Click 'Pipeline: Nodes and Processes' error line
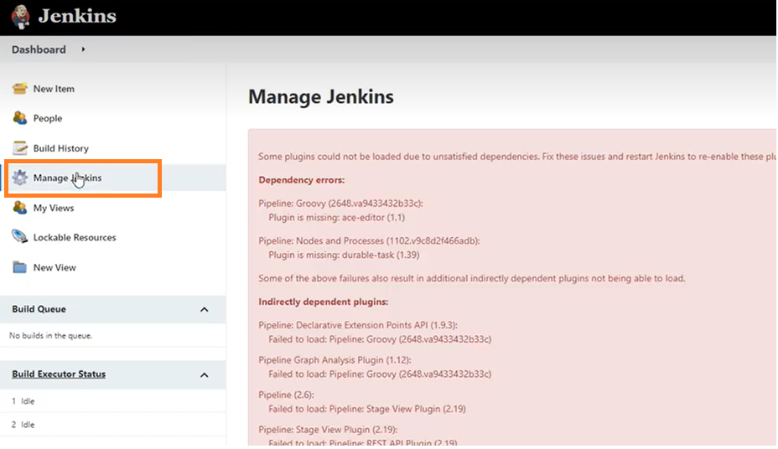Screen dimensions: 778x449 (369, 241)
